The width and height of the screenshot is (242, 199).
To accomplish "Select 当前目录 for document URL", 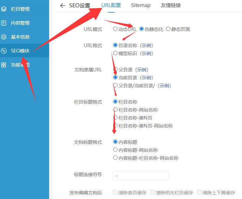I will click(115, 77).
